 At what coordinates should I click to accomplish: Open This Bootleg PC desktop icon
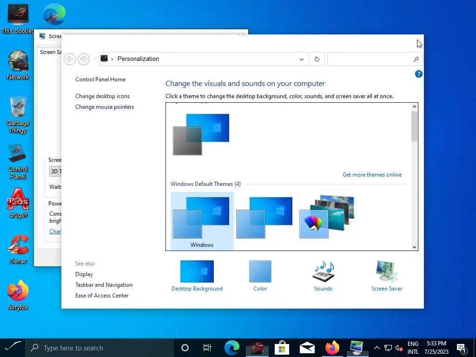(x=18, y=18)
